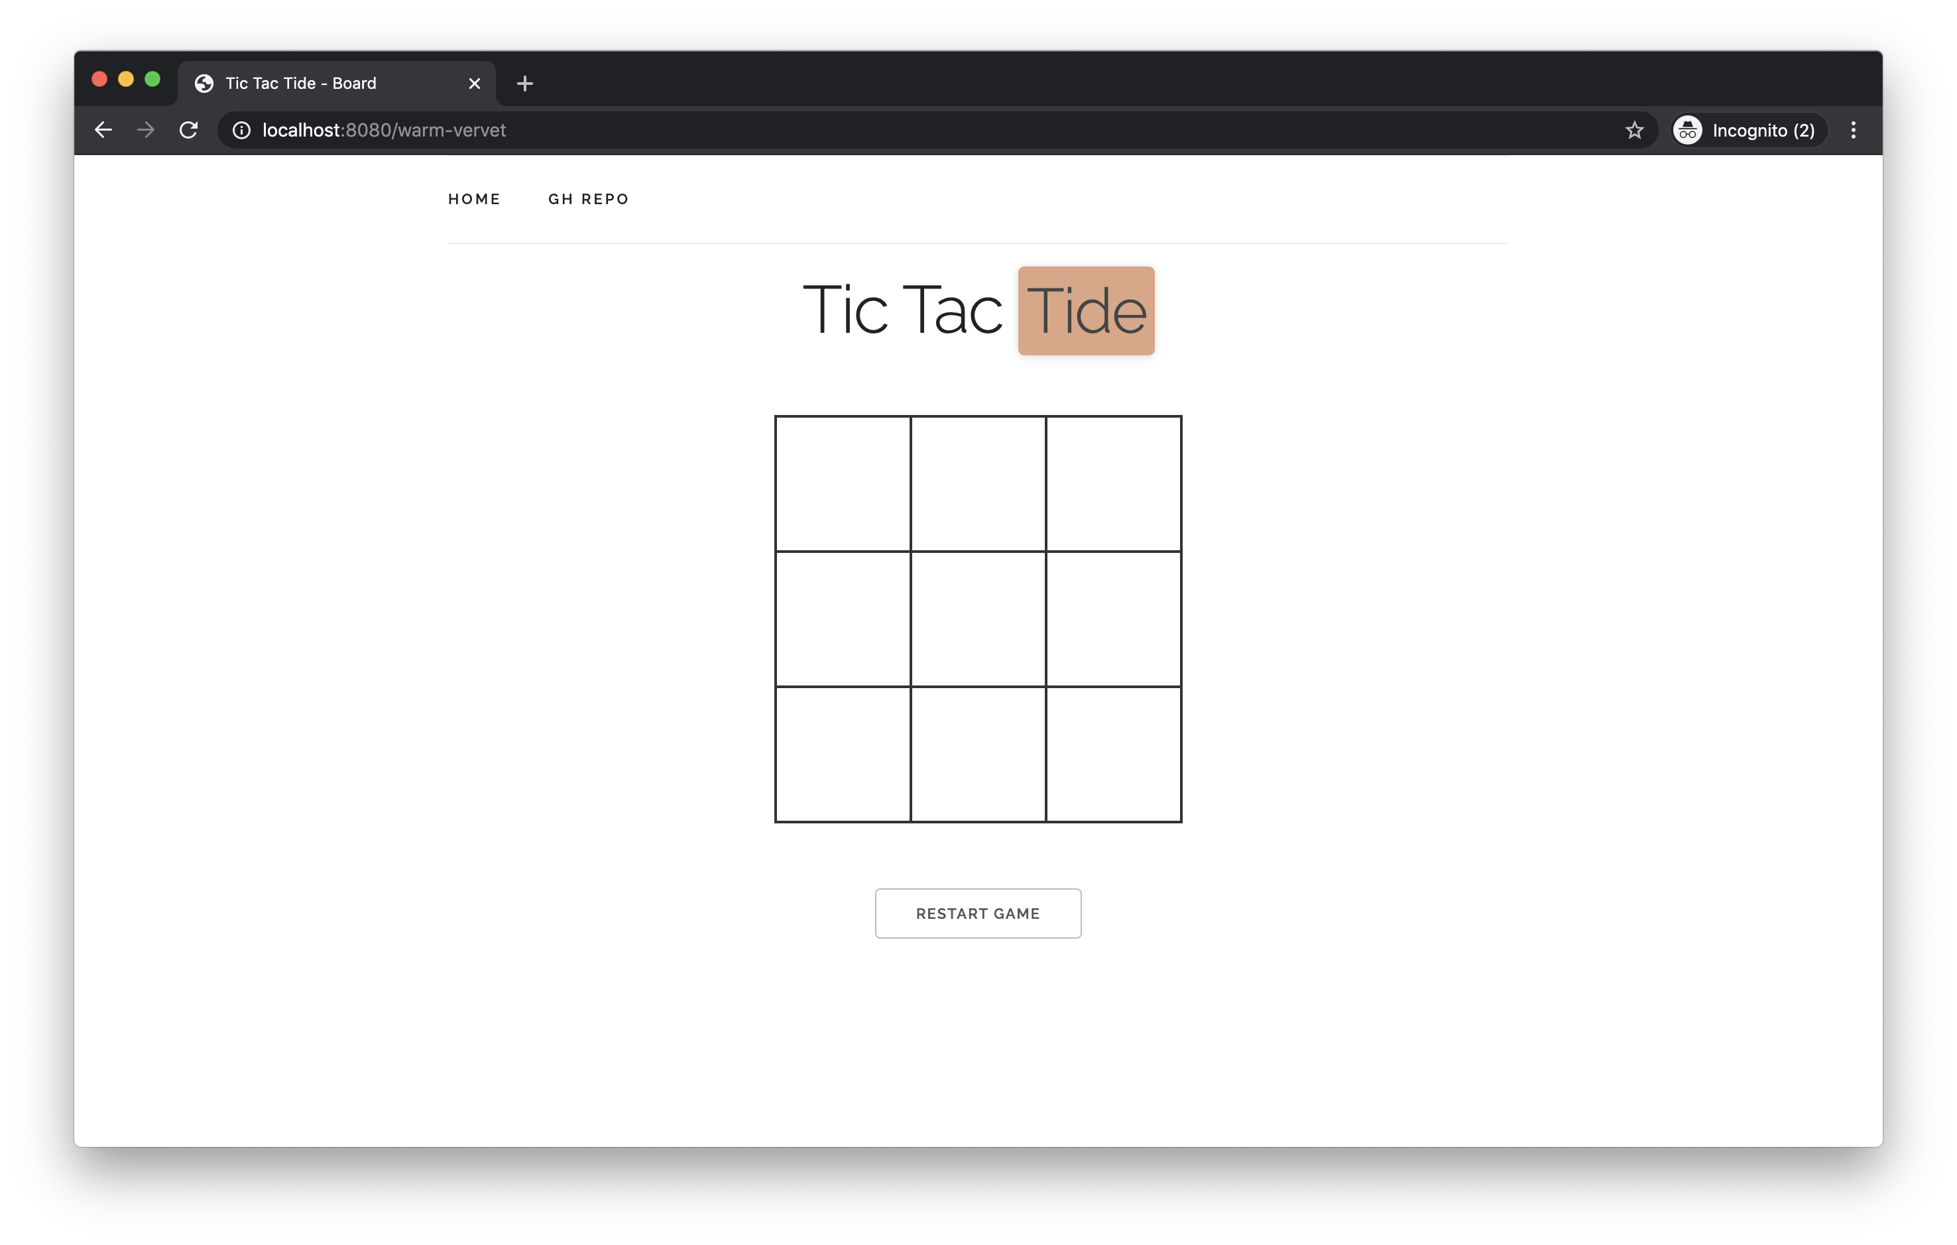Viewport: 1957px width, 1245px height.
Task: Click the red window close button
Action: [99, 79]
